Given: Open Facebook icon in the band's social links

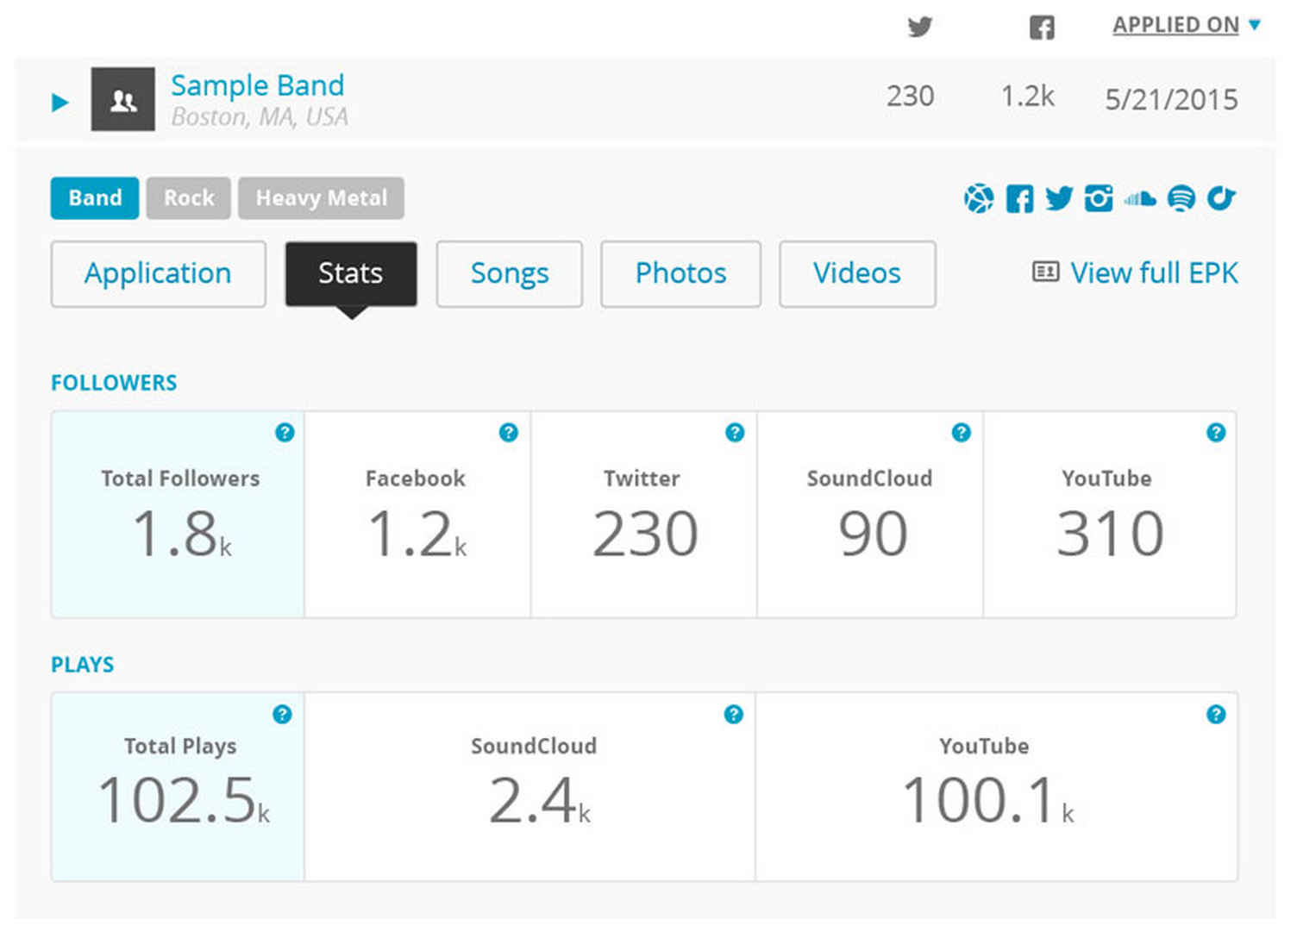Looking at the screenshot, I should click(1019, 199).
